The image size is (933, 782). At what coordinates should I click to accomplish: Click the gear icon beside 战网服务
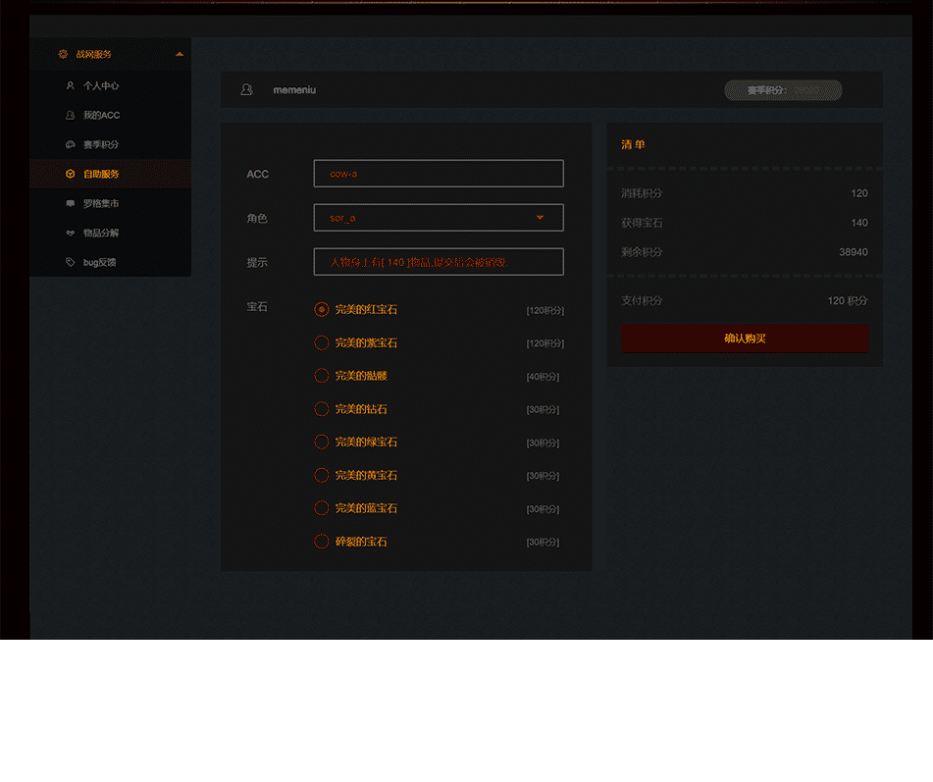click(63, 55)
